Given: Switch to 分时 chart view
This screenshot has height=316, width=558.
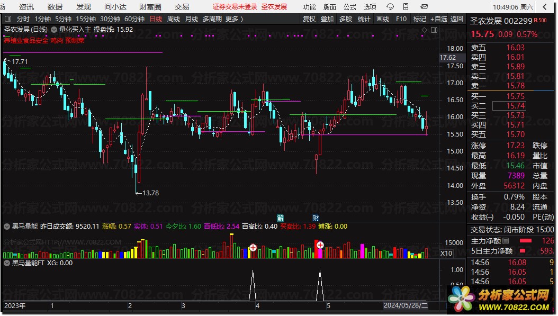Looking at the screenshot, I should (23, 19).
